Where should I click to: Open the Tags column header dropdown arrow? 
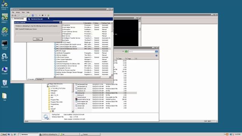(x=136, y=59)
